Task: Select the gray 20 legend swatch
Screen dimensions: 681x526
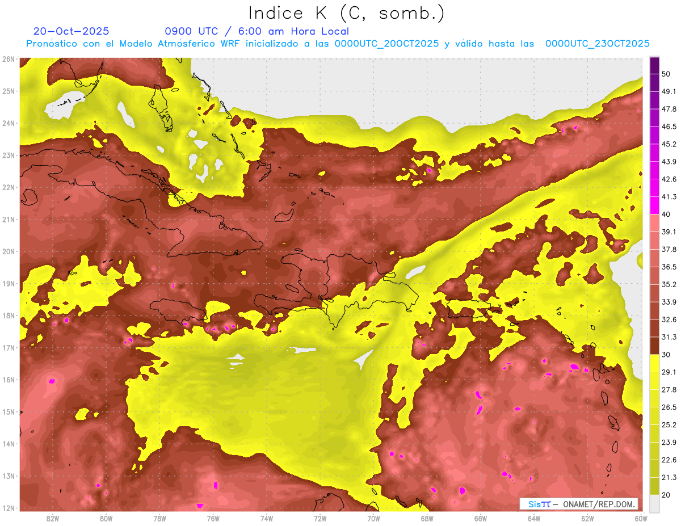Action: (x=654, y=503)
